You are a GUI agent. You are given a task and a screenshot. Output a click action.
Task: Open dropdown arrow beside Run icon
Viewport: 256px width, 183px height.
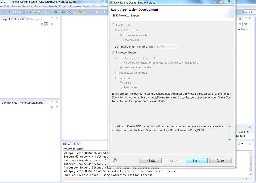tap(67, 12)
